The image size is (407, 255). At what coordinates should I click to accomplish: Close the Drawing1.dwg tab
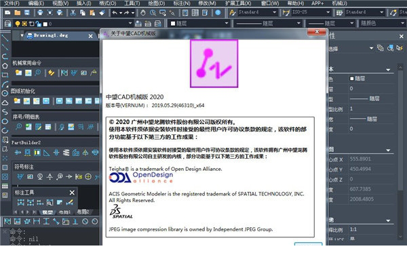90,36
